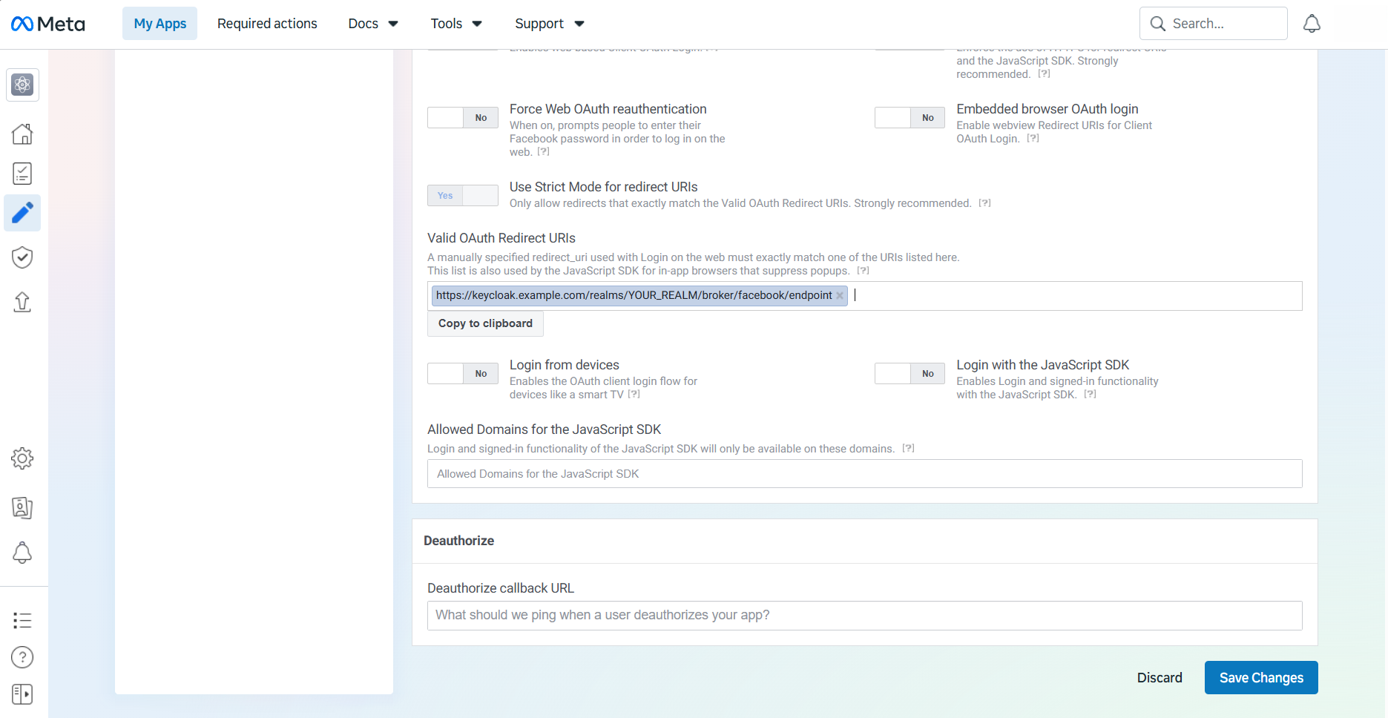Click the upload publish arrow icon
The height and width of the screenshot is (718, 1388).
click(22, 301)
